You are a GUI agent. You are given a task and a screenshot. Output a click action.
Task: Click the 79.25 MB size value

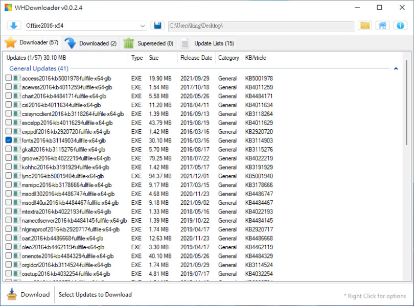pyautogui.click(x=160, y=158)
